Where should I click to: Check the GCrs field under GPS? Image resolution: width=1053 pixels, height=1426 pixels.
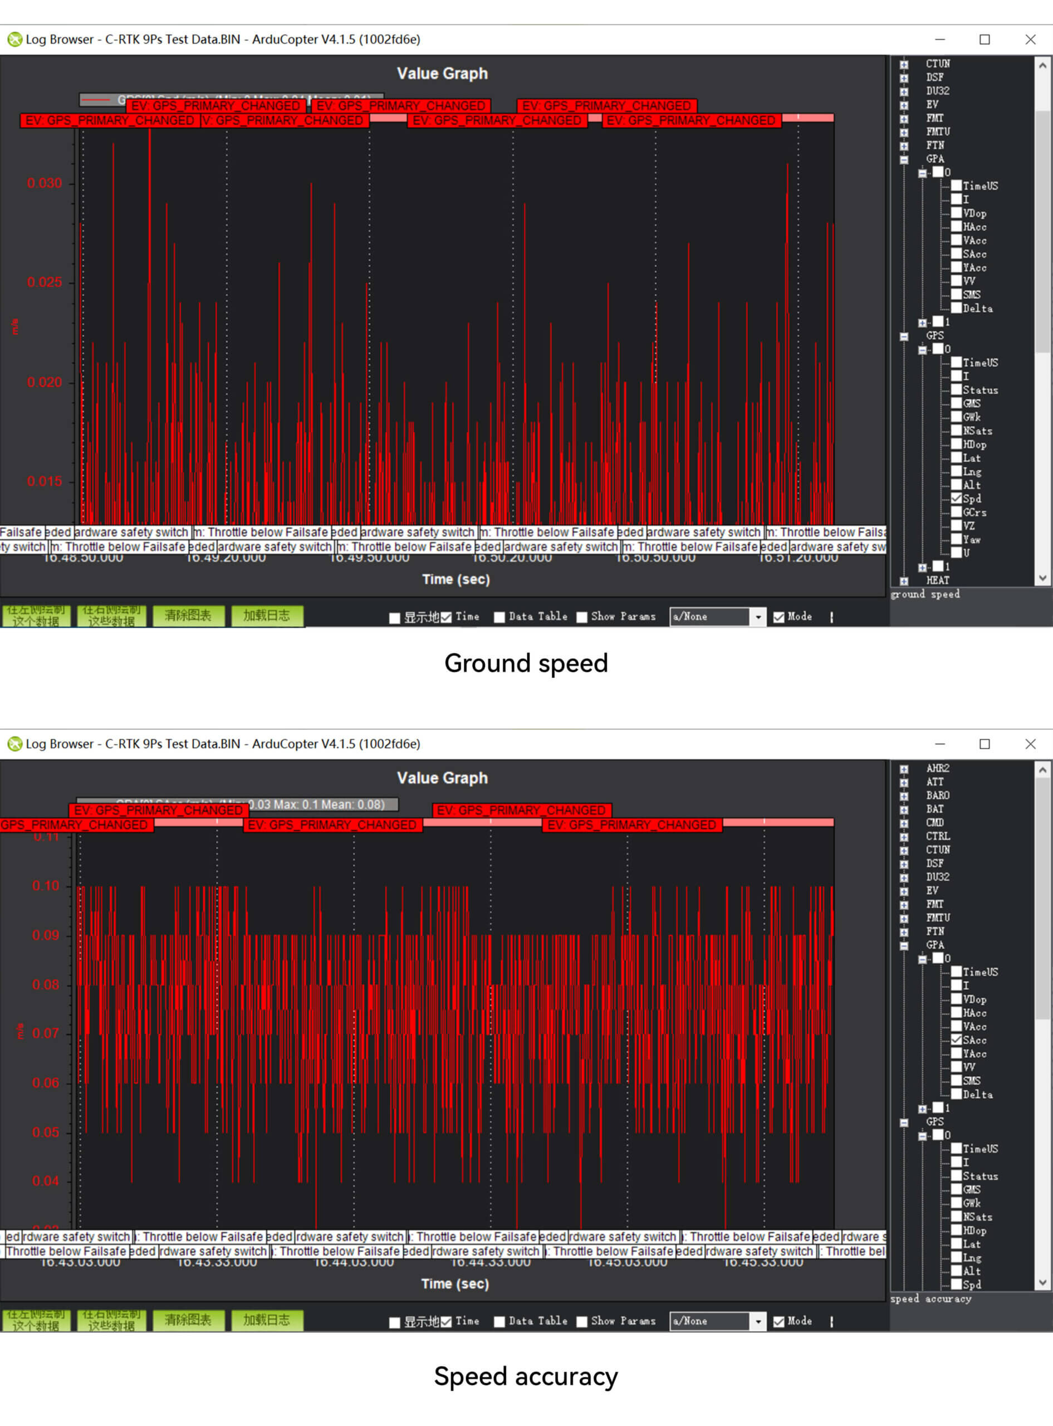click(x=956, y=512)
